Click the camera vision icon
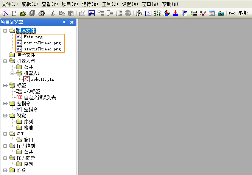 pos(221,13)
